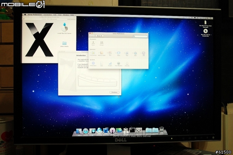Go back in Server Preferences
Viewport: 233px width, 155px height.
pyautogui.click(x=91, y=36)
